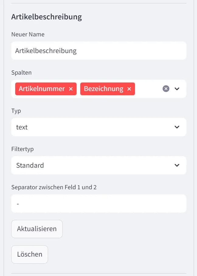The image size is (197, 276).
Task: Expand the Spalten multiselect chevron
Action: (x=177, y=89)
